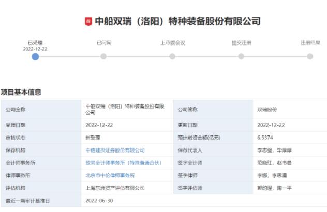Select the 注册结果 progress marker
Image resolution: width=327 pixels, height=212 pixels.
tap(310, 56)
